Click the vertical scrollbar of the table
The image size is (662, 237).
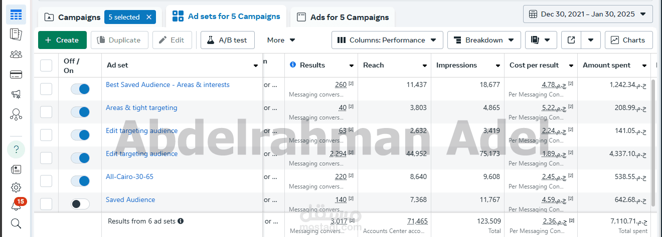653,142
